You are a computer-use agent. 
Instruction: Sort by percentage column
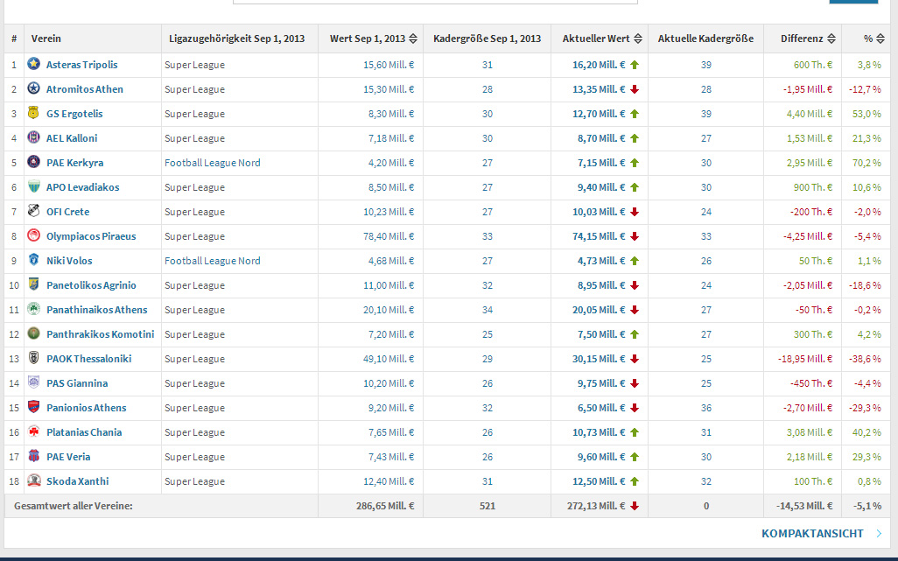(880, 39)
